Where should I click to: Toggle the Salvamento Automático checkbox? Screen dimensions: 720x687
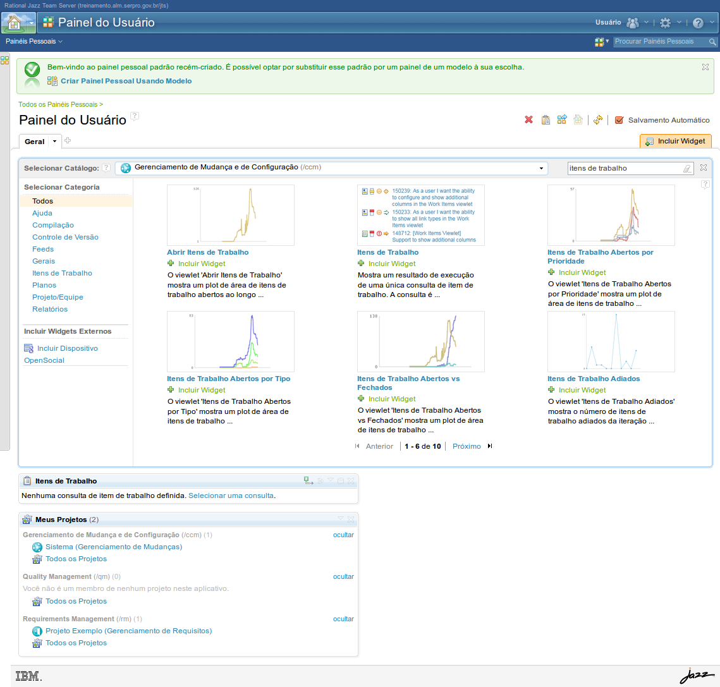tap(619, 120)
